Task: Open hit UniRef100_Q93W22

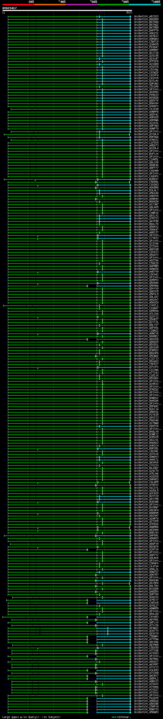Action: tap(146, 628)
